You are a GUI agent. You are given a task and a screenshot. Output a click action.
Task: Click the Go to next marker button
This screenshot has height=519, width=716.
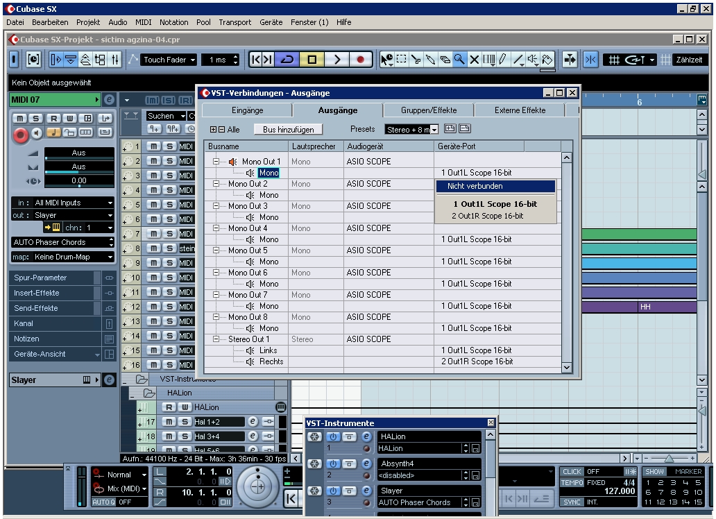coord(268,60)
